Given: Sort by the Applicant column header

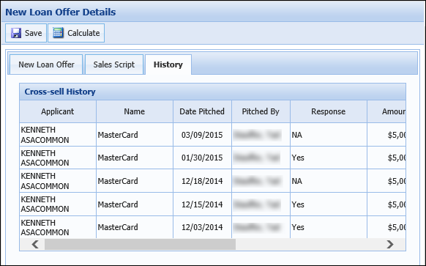Looking at the screenshot, I should tap(58, 111).
